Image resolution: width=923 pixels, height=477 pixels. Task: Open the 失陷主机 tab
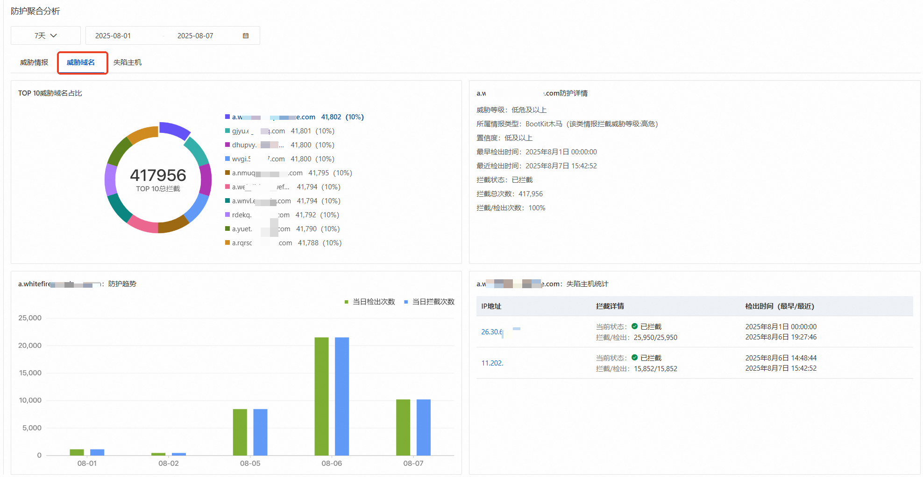128,62
